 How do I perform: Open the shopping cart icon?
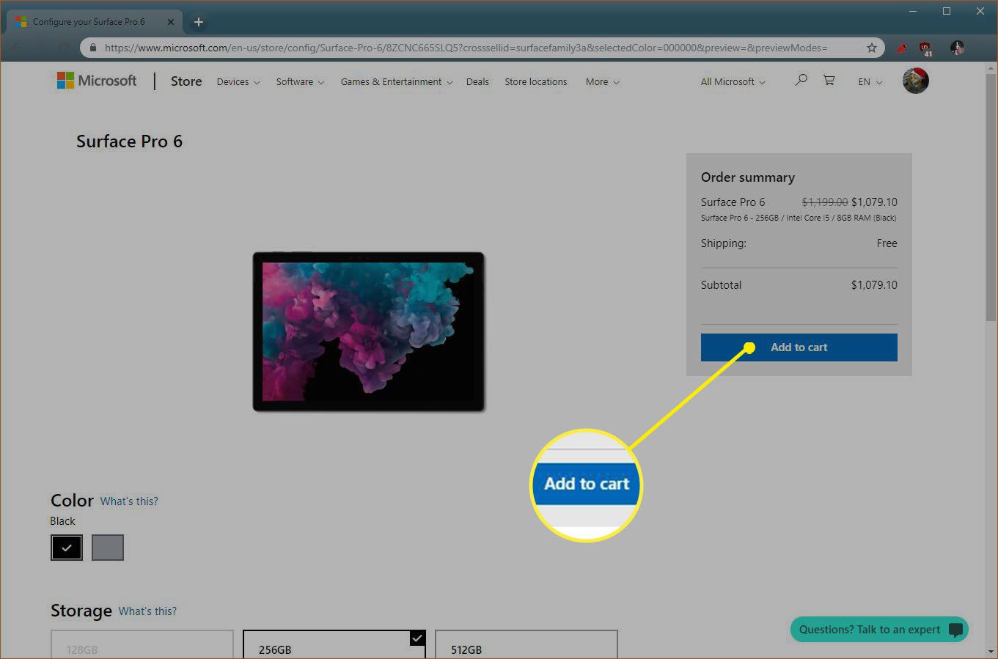[x=829, y=80]
